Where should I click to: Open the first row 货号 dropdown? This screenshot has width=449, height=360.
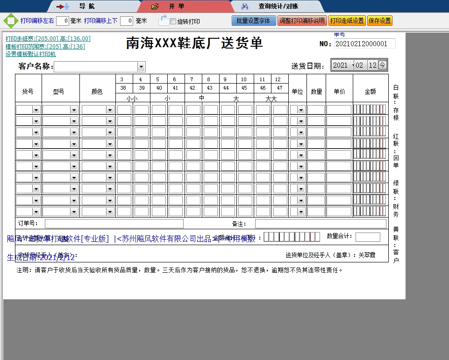point(35,109)
